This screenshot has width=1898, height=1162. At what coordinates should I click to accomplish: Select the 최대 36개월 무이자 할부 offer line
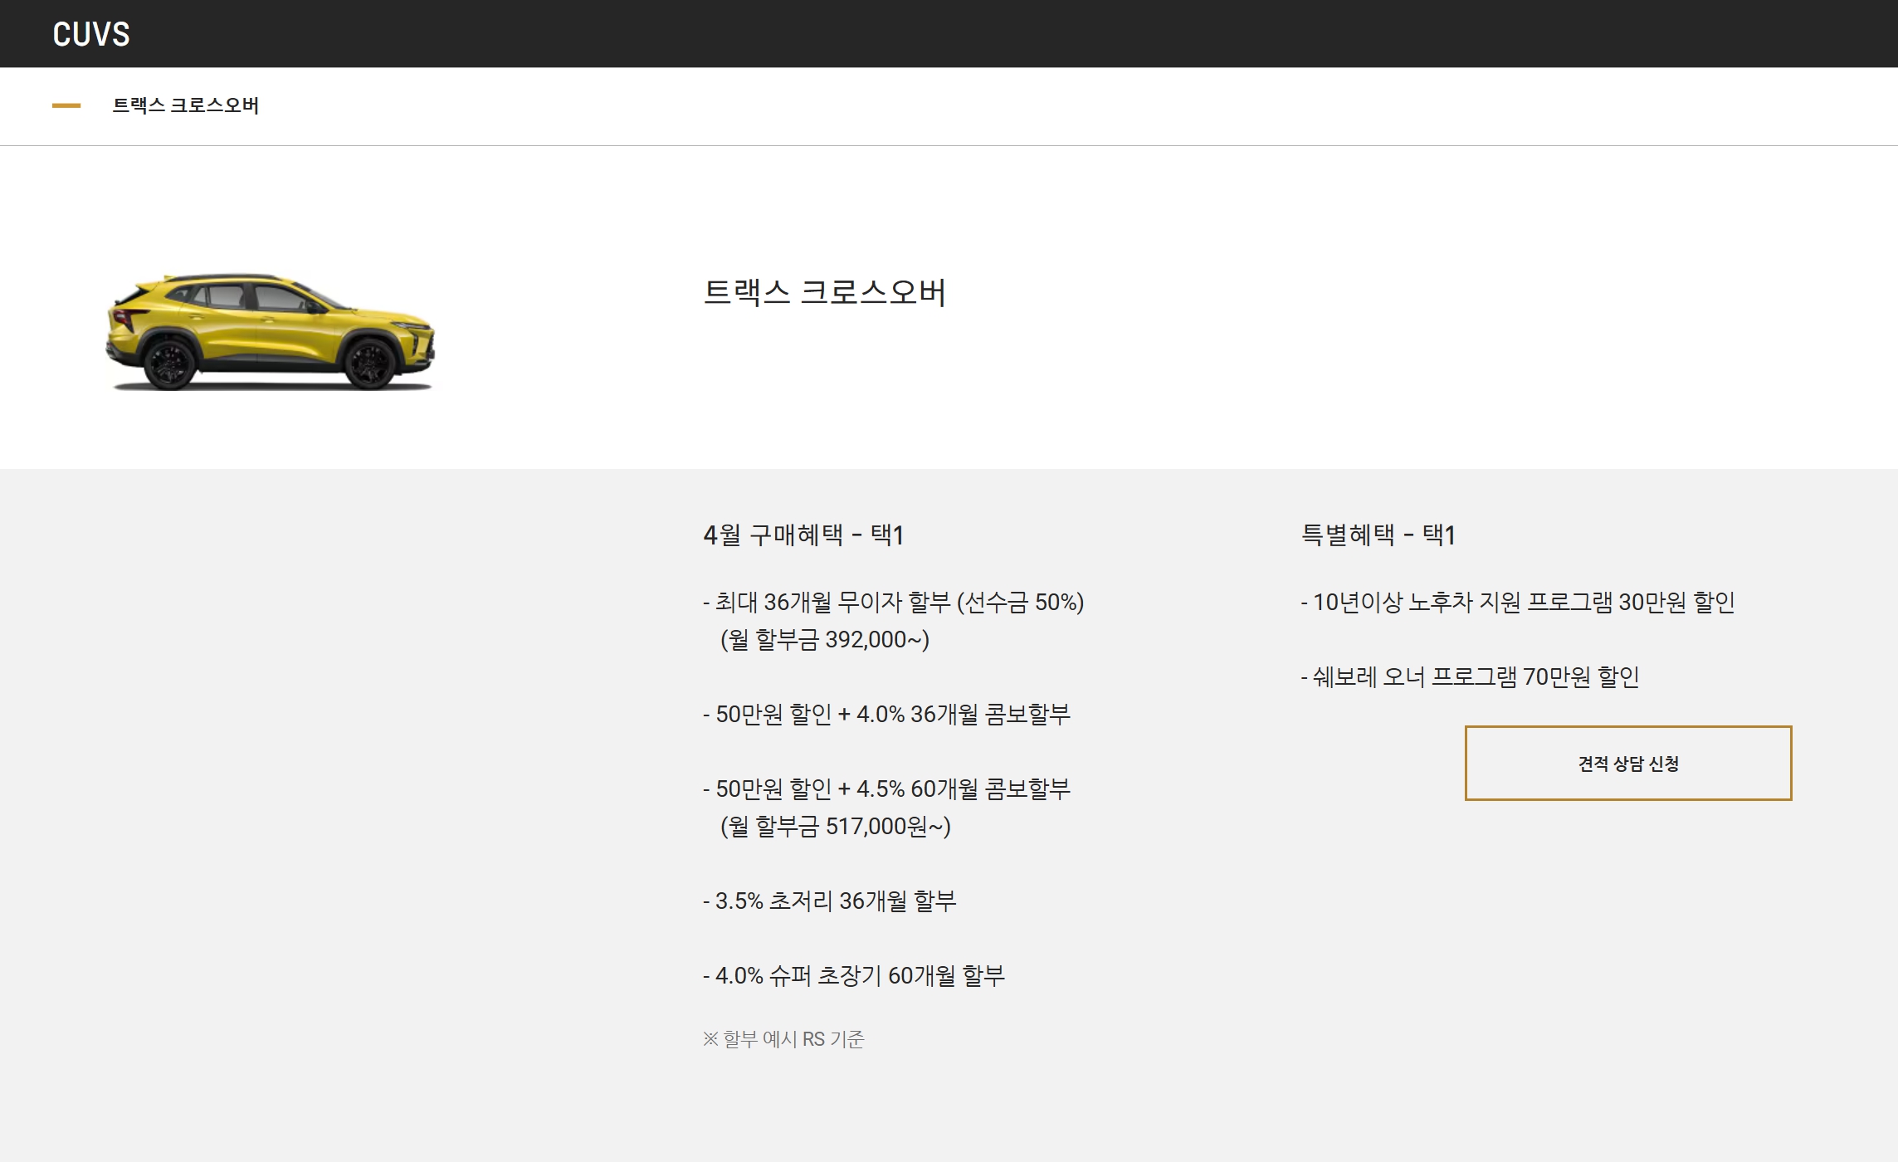[893, 602]
